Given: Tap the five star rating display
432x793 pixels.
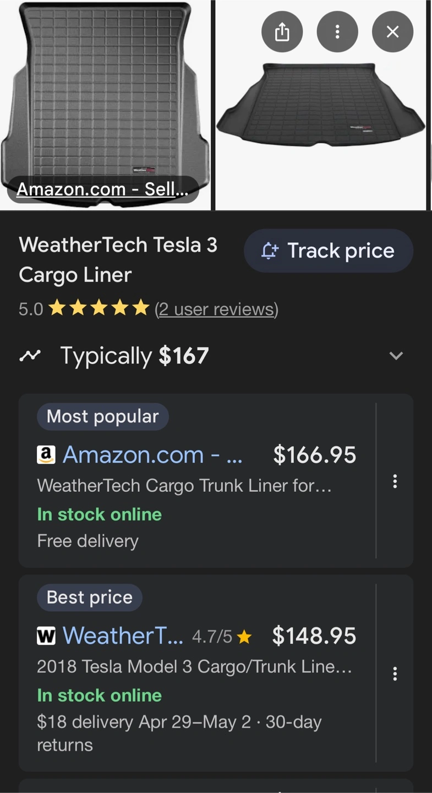Looking at the screenshot, I should click(99, 308).
